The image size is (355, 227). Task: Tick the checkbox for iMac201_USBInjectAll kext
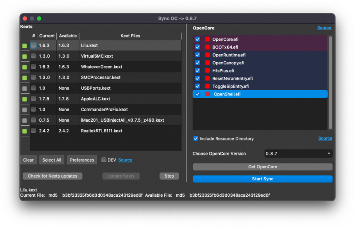point(33,120)
